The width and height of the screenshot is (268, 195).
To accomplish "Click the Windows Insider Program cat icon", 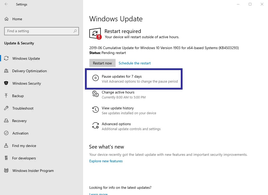I will point(6,171).
